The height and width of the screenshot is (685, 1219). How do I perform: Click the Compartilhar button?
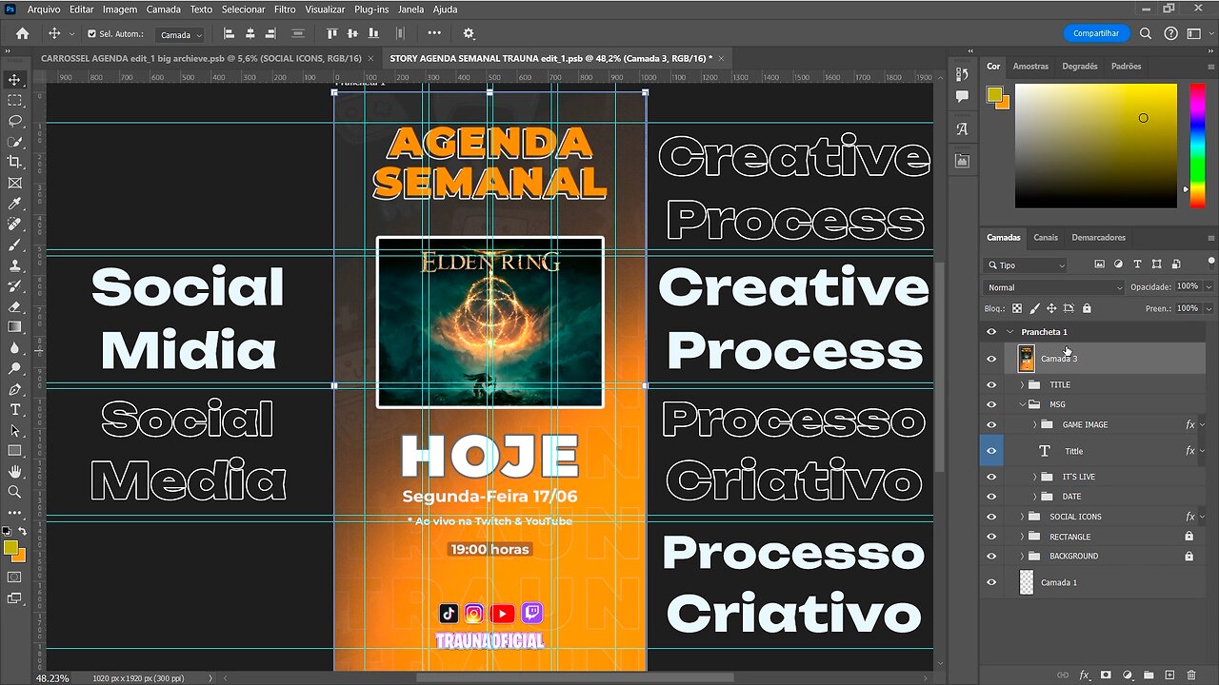click(1096, 33)
